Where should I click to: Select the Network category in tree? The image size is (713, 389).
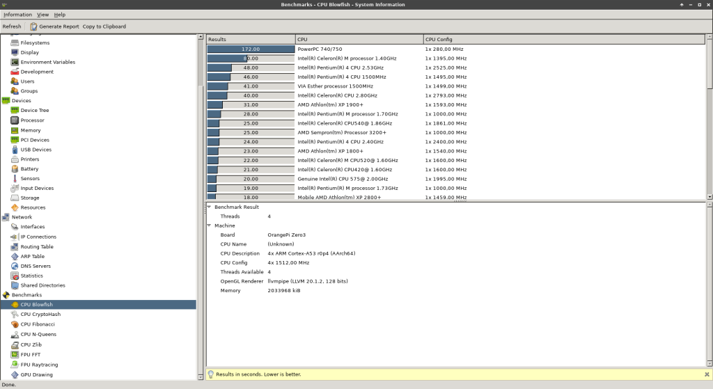pyautogui.click(x=22, y=217)
